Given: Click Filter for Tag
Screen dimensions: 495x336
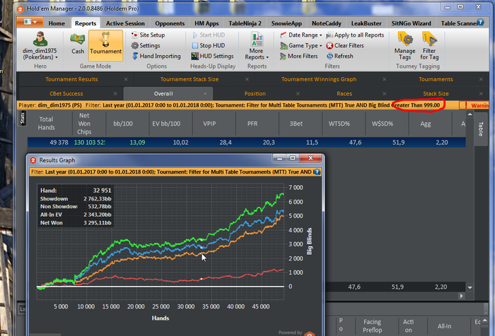Looking at the screenshot, I should pos(429,46).
